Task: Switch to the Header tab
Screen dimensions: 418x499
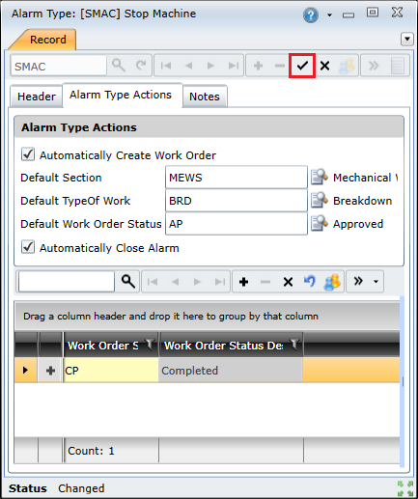Action: coord(37,97)
